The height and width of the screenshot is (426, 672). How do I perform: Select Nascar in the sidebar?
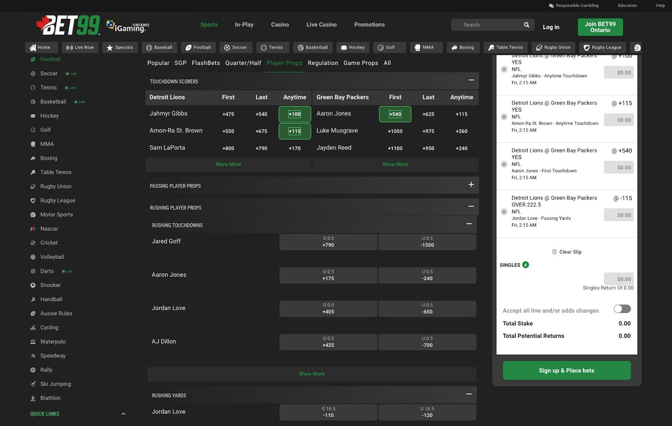[x=49, y=229]
